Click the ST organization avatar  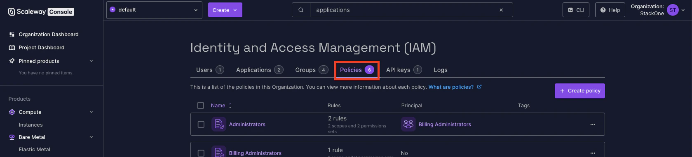click(673, 10)
